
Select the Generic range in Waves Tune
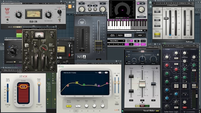pos(128,35)
